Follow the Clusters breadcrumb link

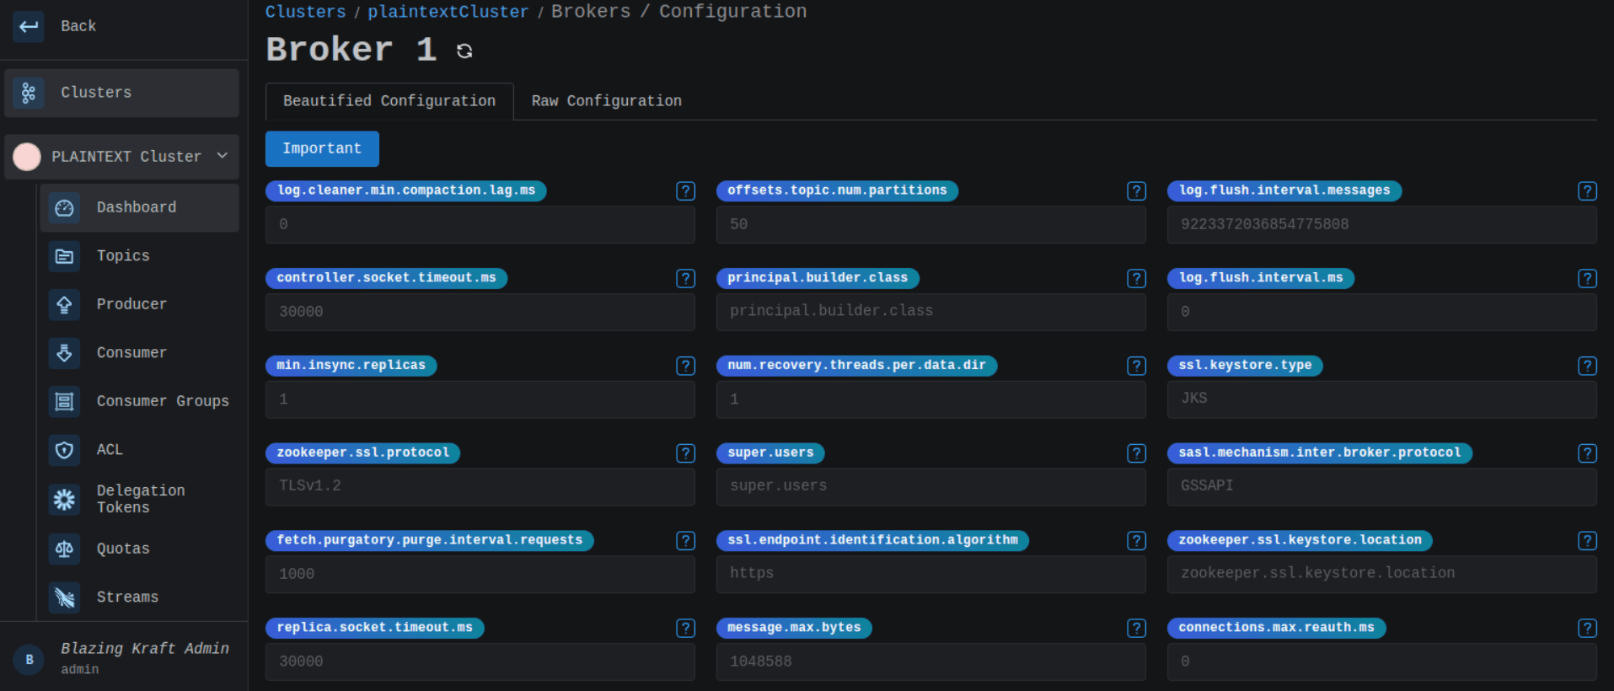tap(305, 12)
